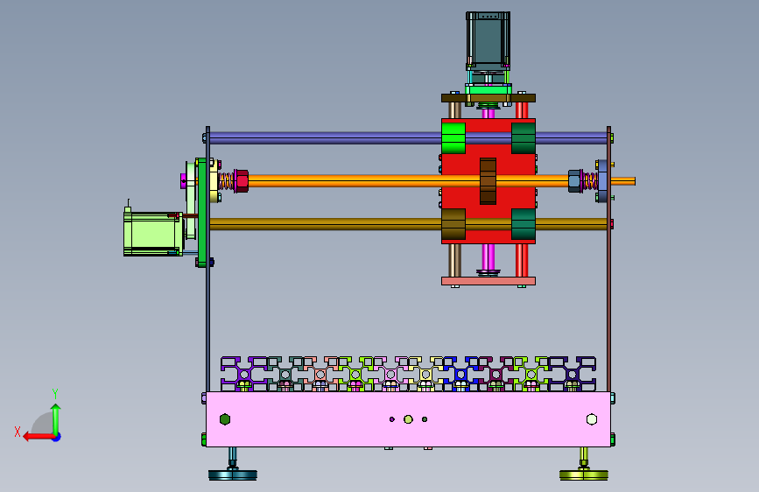Pick the magenta vertical lead screw below carriage

(488, 257)
